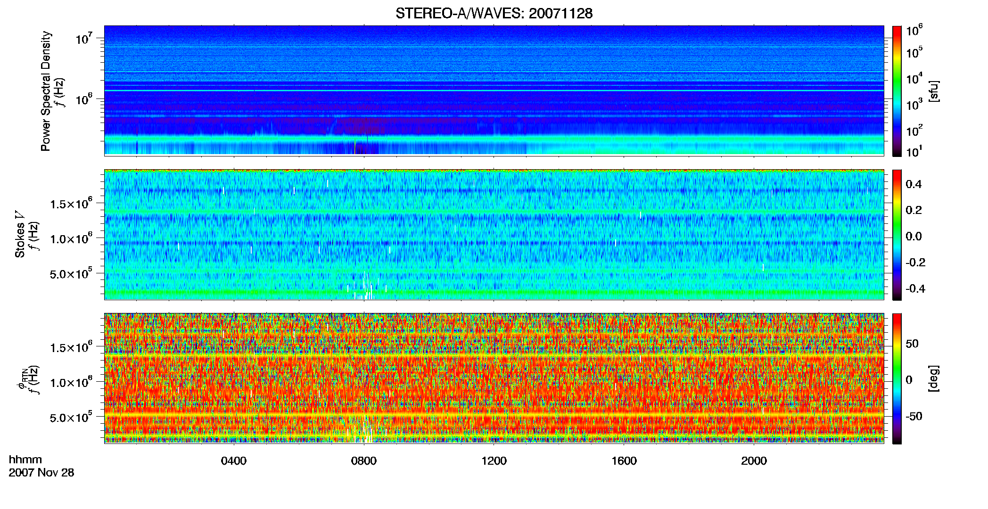Click the "1600" time tick label
Screen dimensions: 988x509
[x=624, y=461]
